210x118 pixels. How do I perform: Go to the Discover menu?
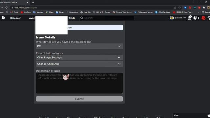click(15, 18)
